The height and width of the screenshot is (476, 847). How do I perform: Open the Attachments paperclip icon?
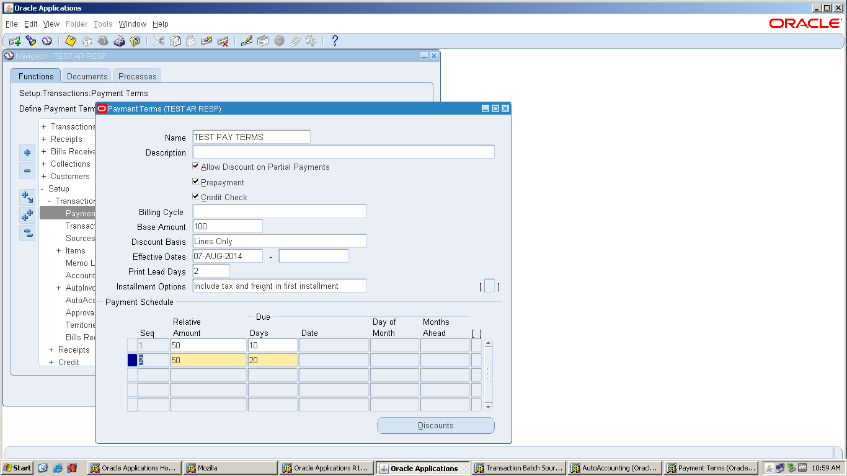(296, 40)
